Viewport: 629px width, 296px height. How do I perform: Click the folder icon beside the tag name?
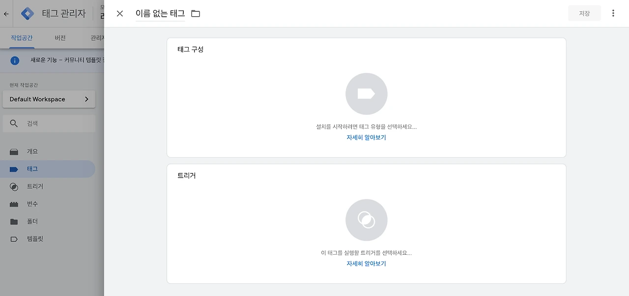coord(196,13)
